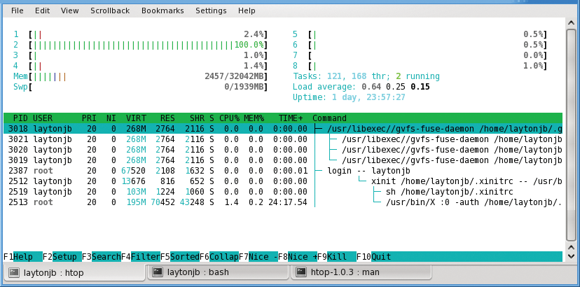Click terminal icon on laytonjb : bash tab
This screenshot has width=580, height=287.
(x=158, y=272)
